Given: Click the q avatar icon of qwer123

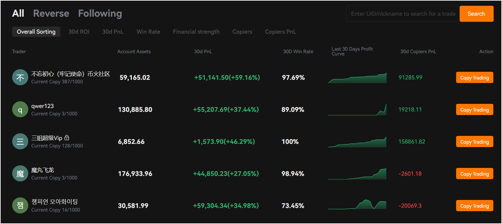Looking at the screenshot, I should tap(20, 110).
